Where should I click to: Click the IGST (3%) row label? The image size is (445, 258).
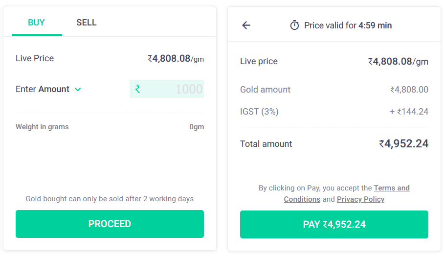(259, 112)
